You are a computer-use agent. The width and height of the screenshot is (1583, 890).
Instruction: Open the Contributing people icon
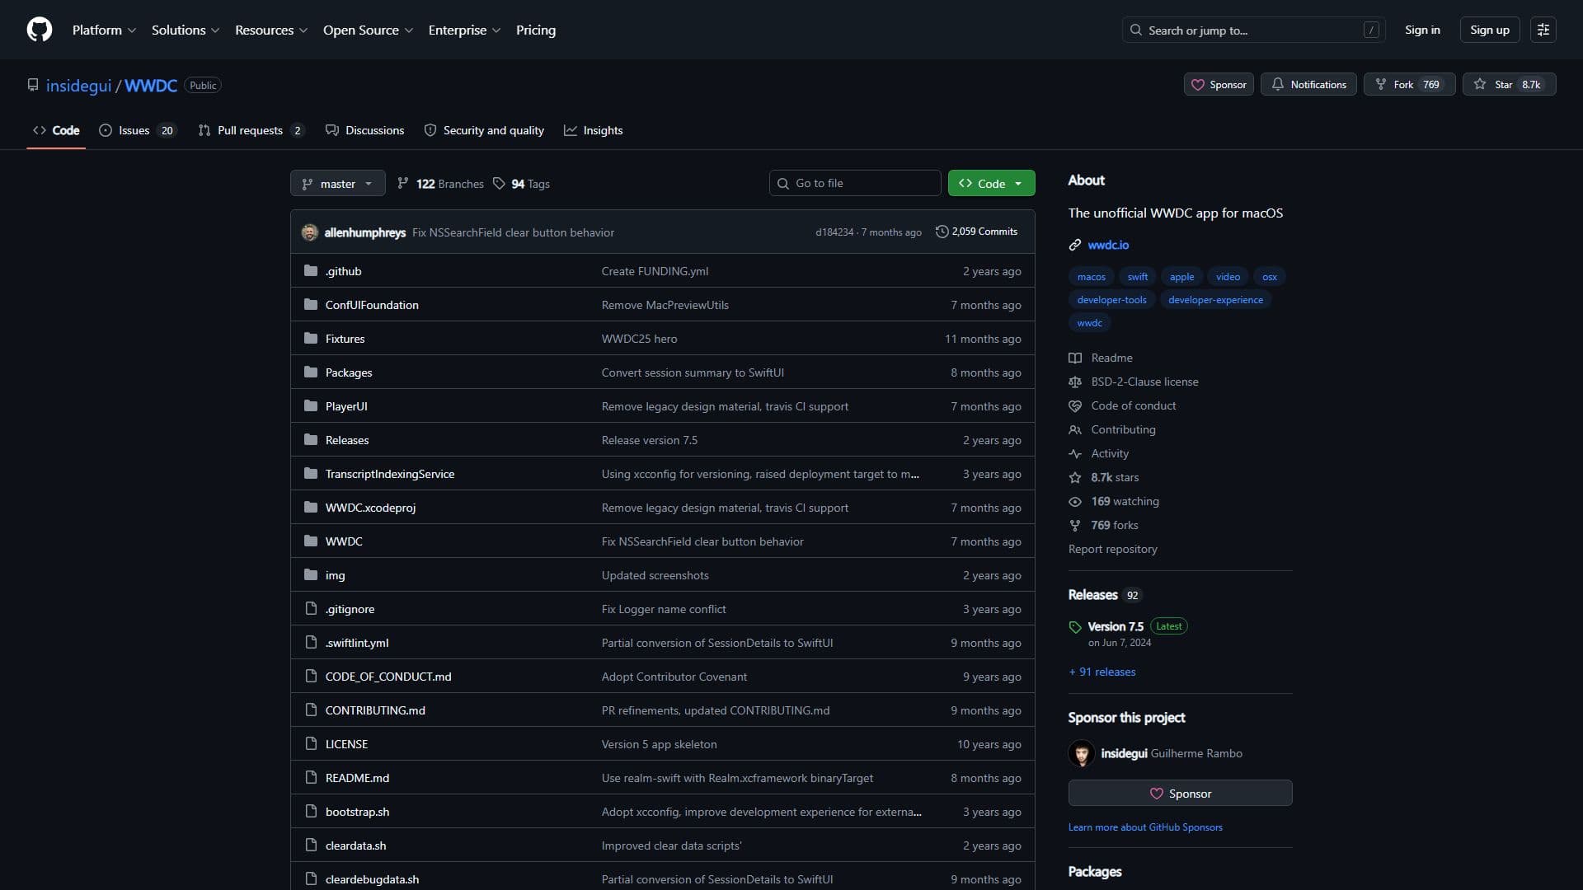click(1075, 429)
